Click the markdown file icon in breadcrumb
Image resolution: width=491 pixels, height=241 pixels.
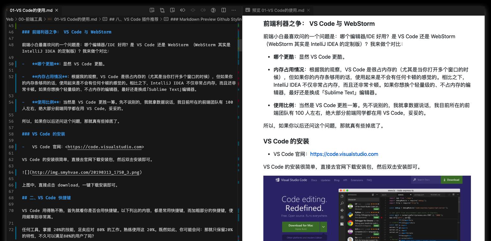point(50,19)
